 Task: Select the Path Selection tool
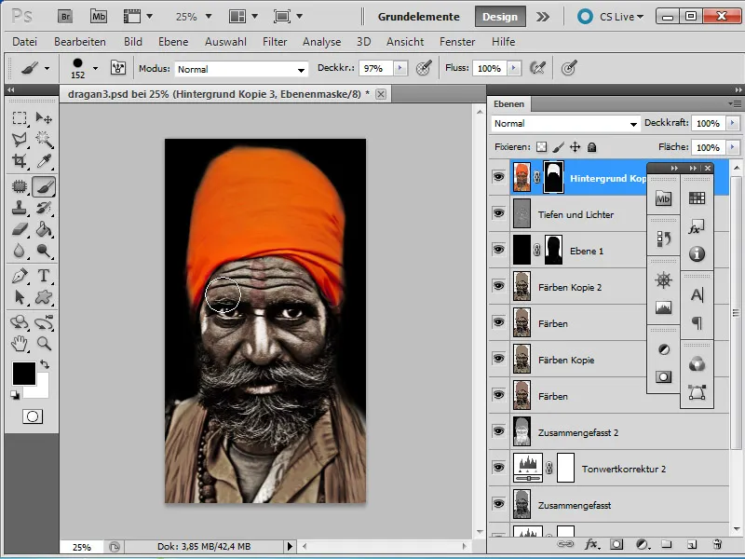click(20, 297)
